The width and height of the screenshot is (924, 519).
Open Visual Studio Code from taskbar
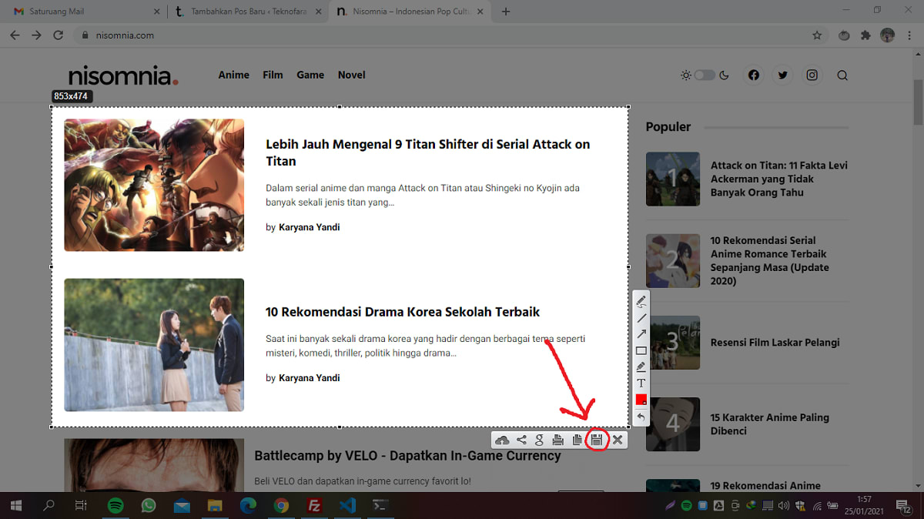(x=346, y=506)
